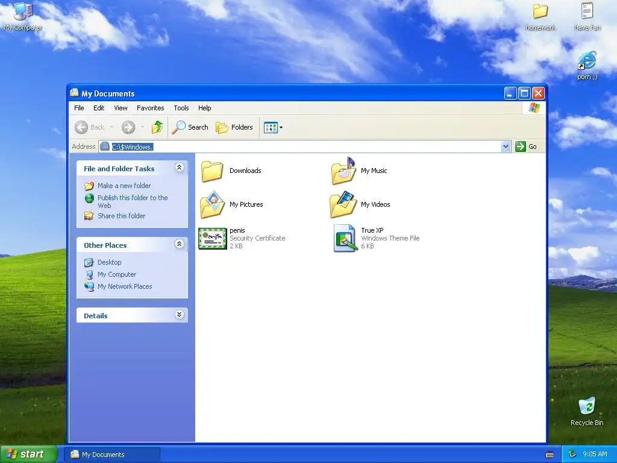Click the Back arrow icon

click(81, 127)
